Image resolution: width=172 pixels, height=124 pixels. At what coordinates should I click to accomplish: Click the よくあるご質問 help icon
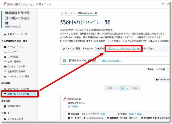[x=5, y=119]
